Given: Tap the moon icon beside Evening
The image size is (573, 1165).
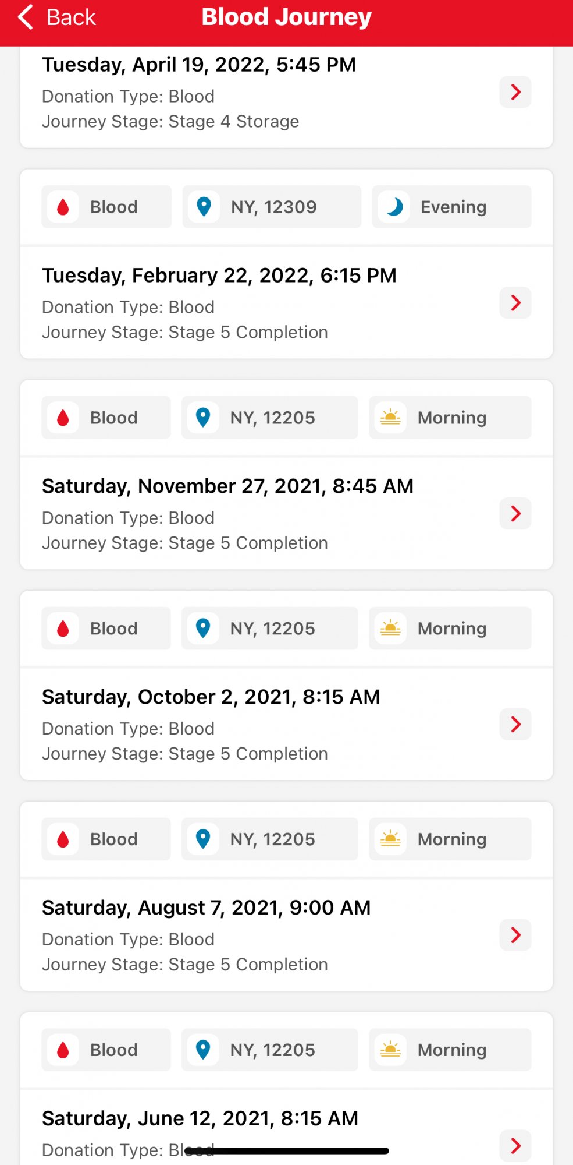Looking at the screenshot, I should tap(394, 207).
